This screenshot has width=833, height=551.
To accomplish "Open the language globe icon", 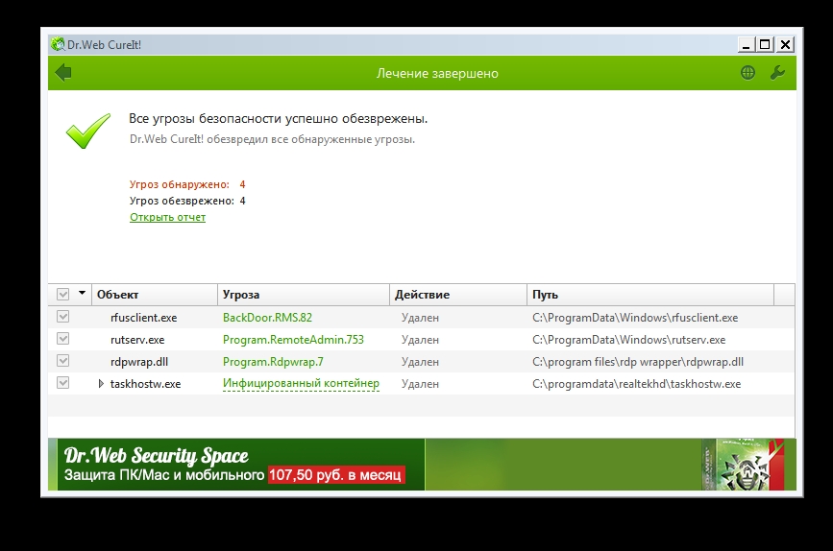I will click(747, 73).
